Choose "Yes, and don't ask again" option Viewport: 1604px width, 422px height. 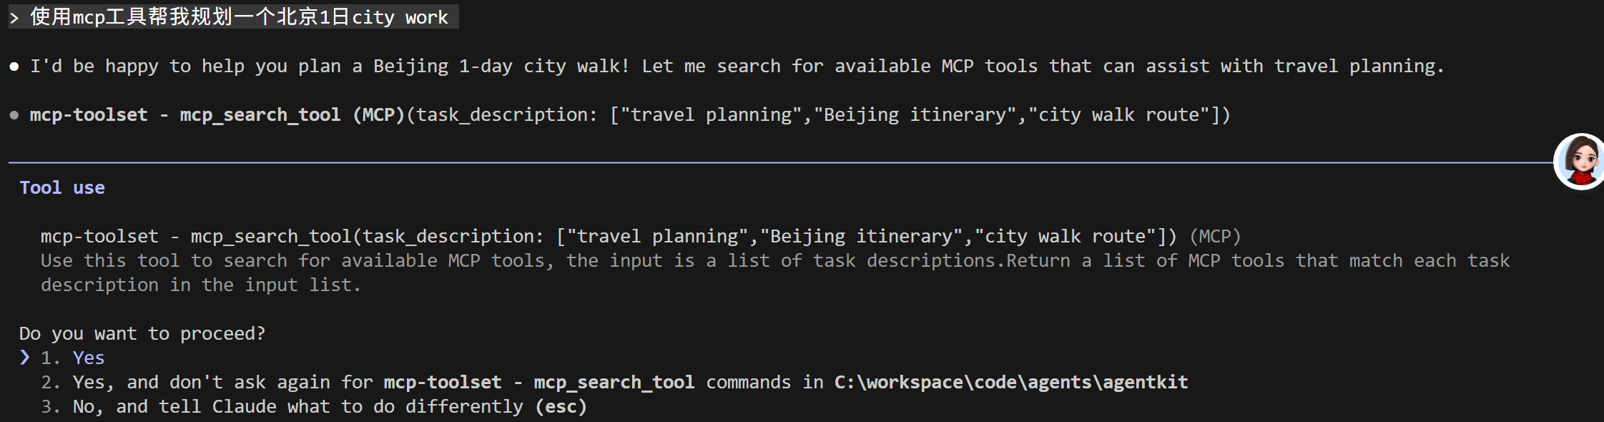pos(215,382)
